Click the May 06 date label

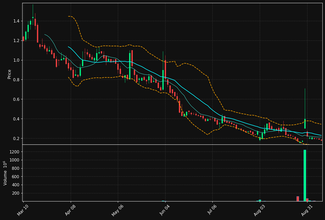(117, 211)
